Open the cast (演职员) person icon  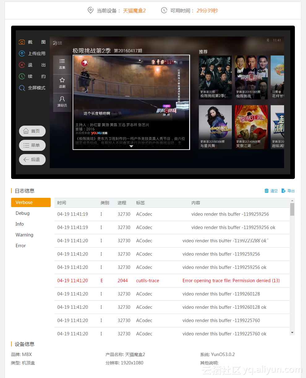pyautogui.click(x=62, y=99)
